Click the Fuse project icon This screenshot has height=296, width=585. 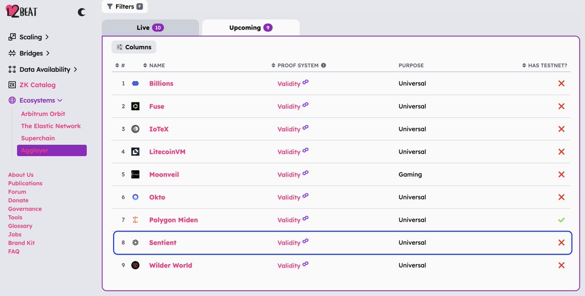[x=136, y=106]
